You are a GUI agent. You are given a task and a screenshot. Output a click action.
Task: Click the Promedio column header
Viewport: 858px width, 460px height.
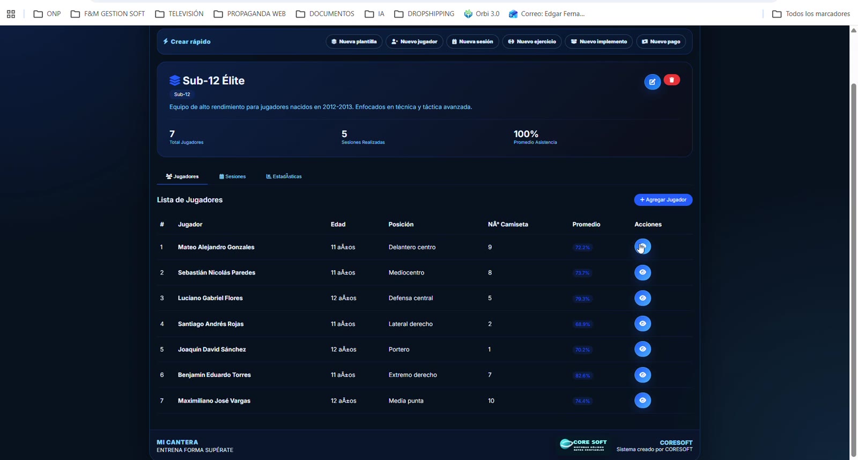(586, 224)
